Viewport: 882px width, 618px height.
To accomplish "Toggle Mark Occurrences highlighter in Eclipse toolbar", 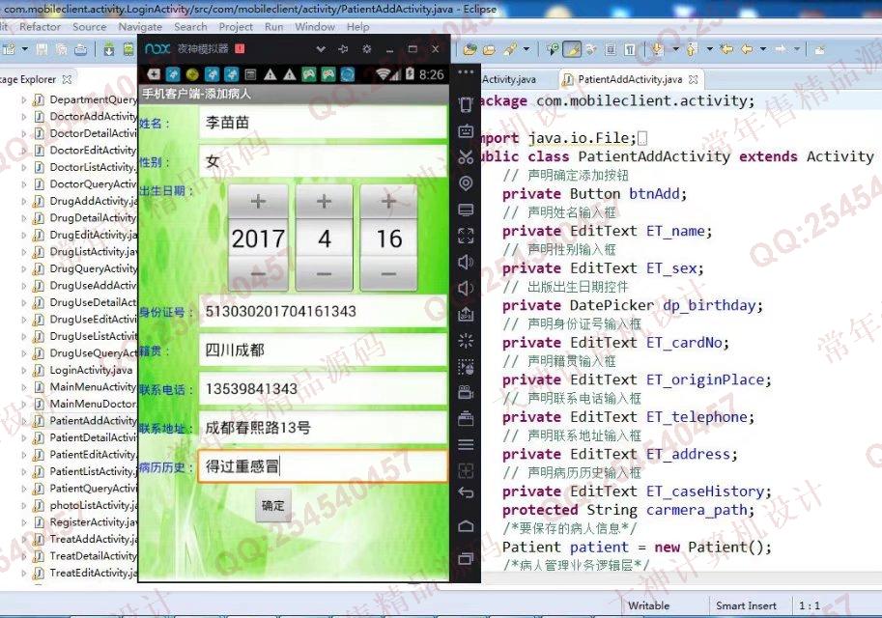I will (x=572, y=49).
